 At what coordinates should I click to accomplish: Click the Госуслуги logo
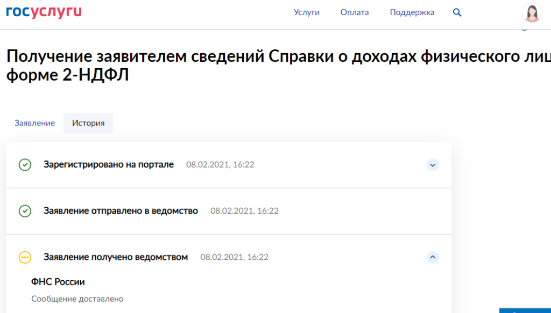[x=44, y=12]
